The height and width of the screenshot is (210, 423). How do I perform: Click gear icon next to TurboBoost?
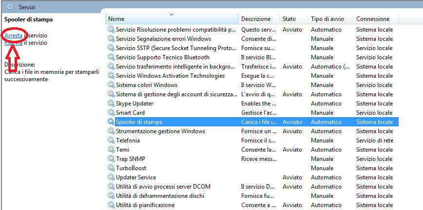[111, 168]
